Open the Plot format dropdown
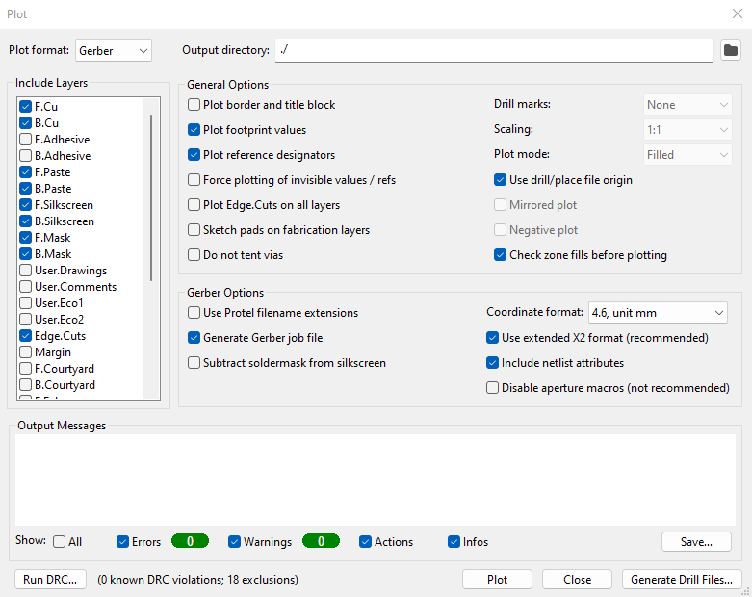 (x=114, y=51)
